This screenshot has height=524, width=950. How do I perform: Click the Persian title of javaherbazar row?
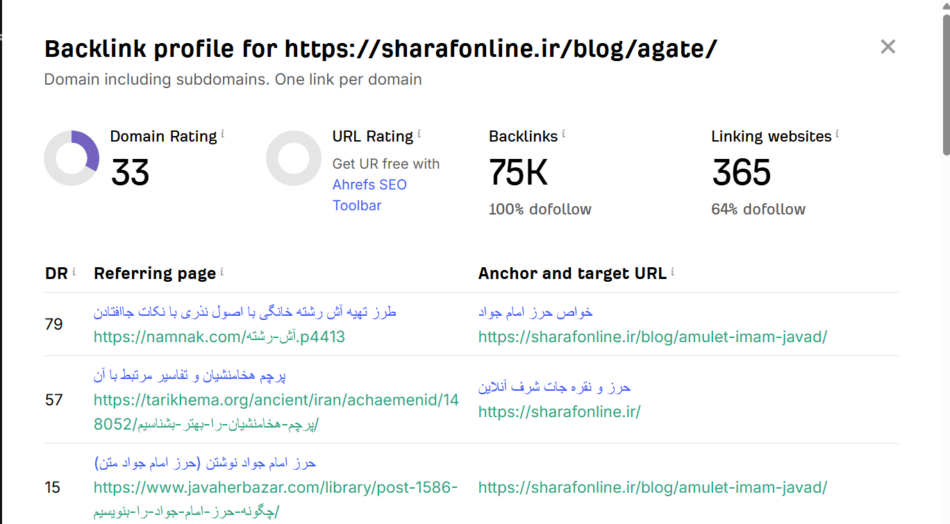click(x=205, y=462)
